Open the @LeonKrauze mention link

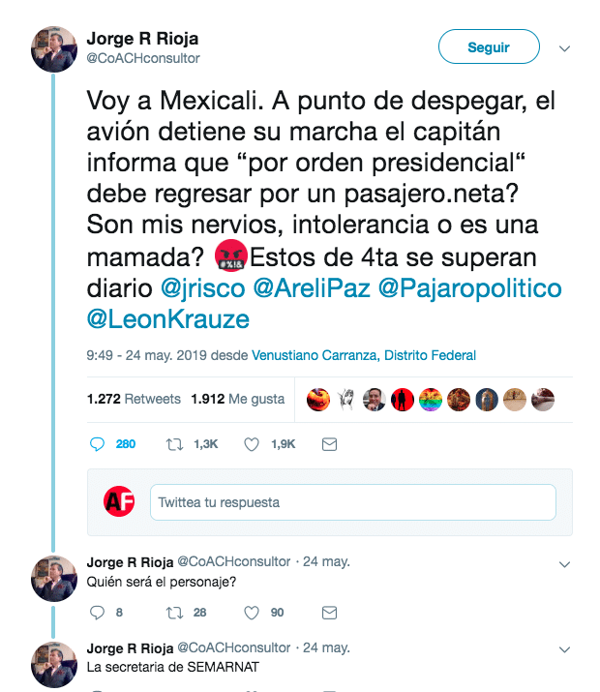[168, 319]
